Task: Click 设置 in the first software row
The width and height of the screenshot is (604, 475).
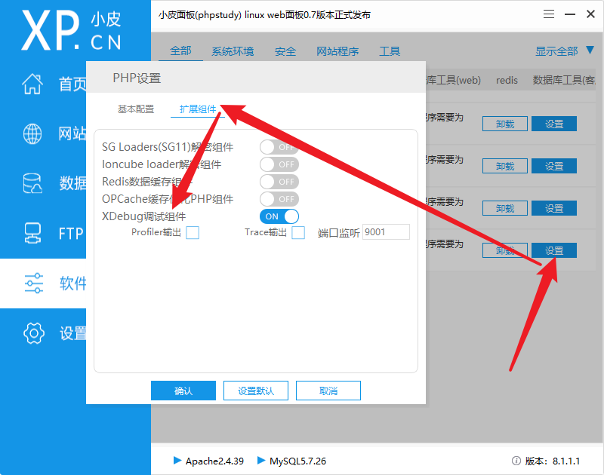Action: click(x=554, y=124)
